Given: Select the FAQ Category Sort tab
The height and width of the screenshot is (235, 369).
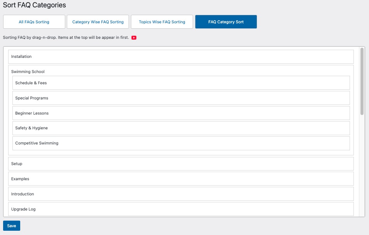Looking at the screenshot, I should tap(226, 22).
